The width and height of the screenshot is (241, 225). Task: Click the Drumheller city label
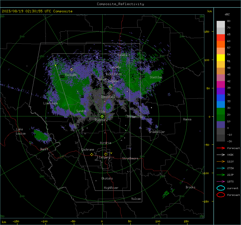coord(157,132)
